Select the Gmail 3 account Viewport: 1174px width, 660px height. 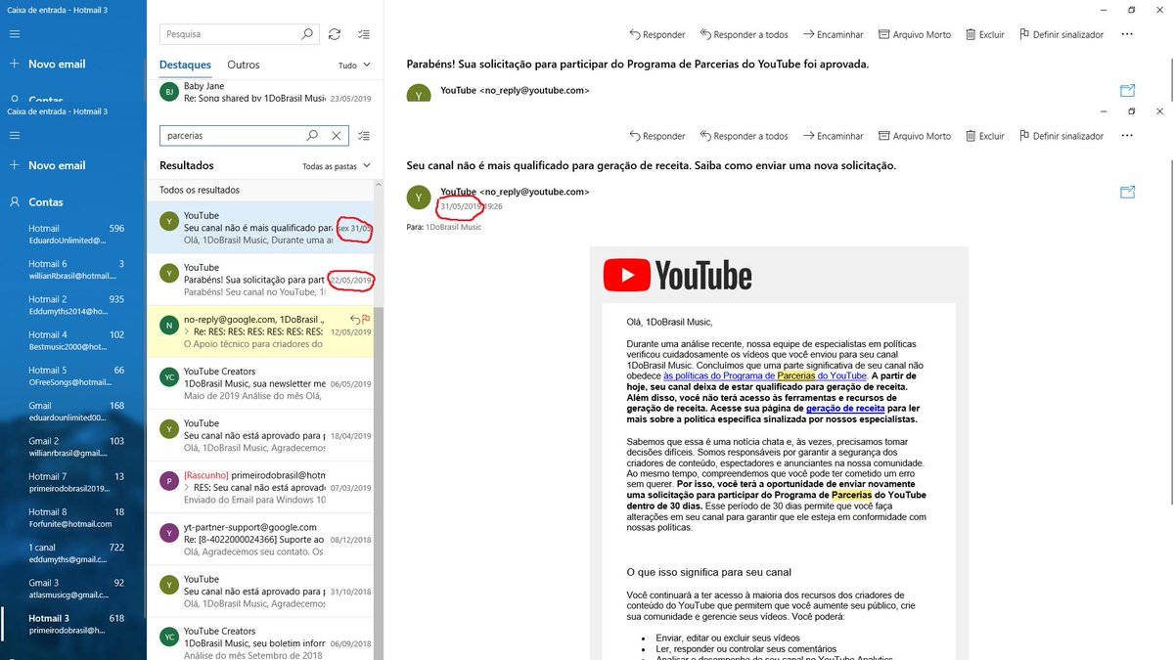pyautogui.click(x=73, y=589)
